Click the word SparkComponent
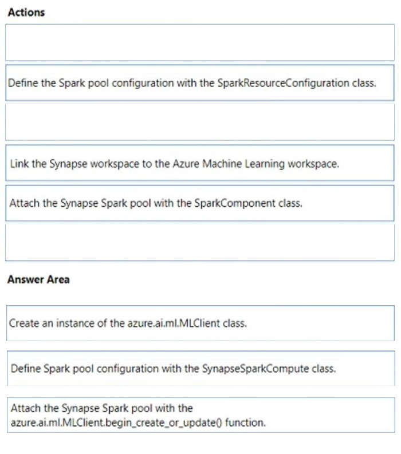 pos(235,203)
